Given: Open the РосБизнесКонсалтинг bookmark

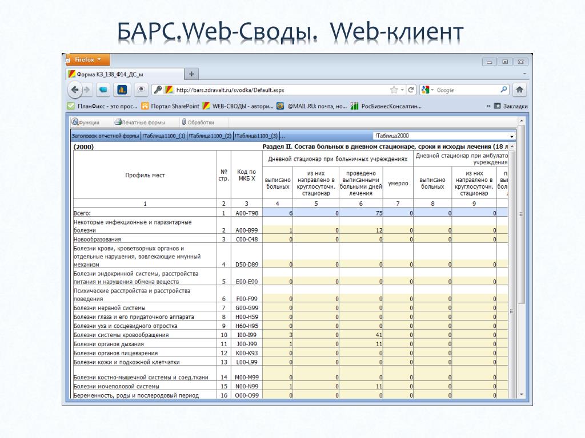Looking at the screenshot, I should pos(386,106).
